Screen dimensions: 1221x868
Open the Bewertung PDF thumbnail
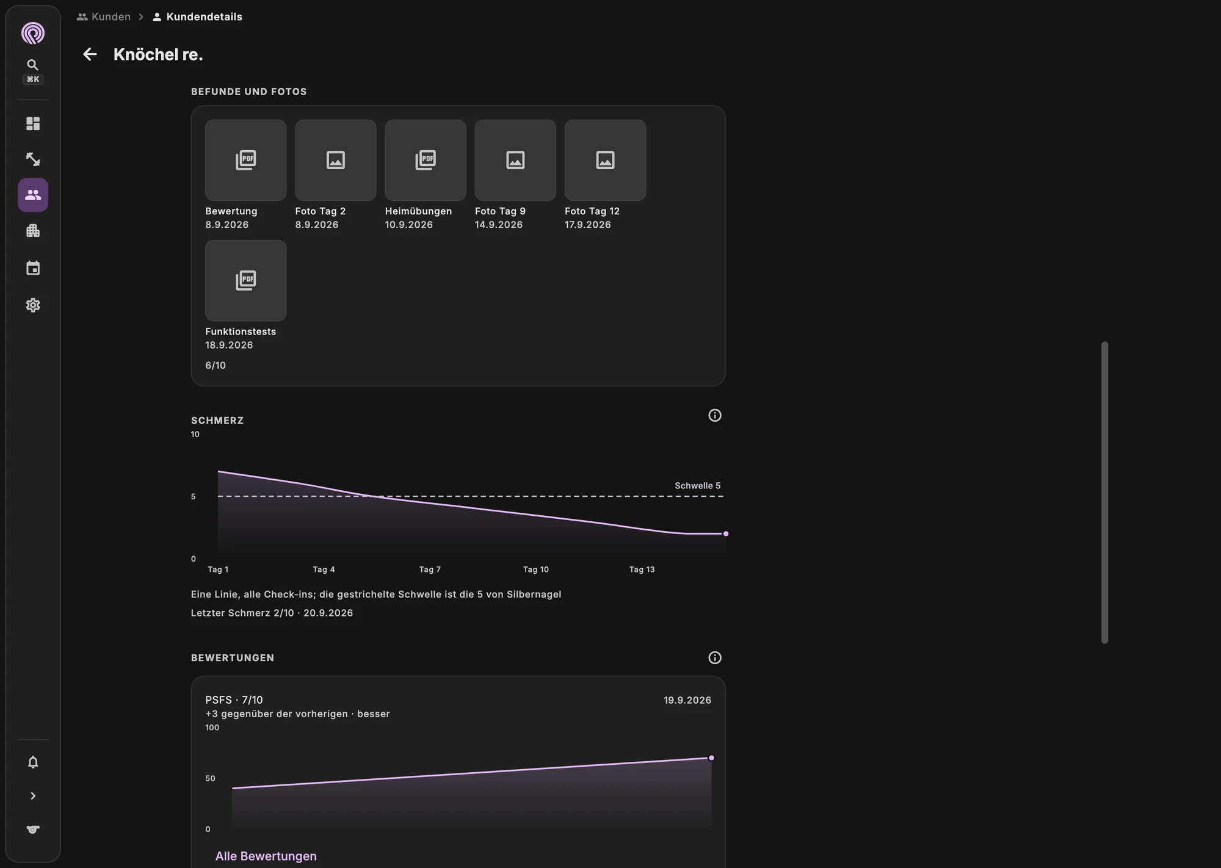click(245, 160)
